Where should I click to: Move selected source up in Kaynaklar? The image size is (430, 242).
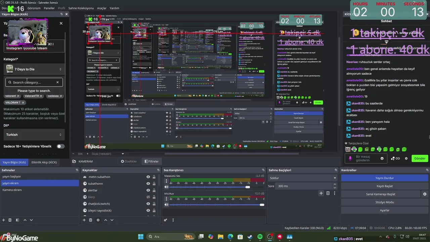[105, 220]
